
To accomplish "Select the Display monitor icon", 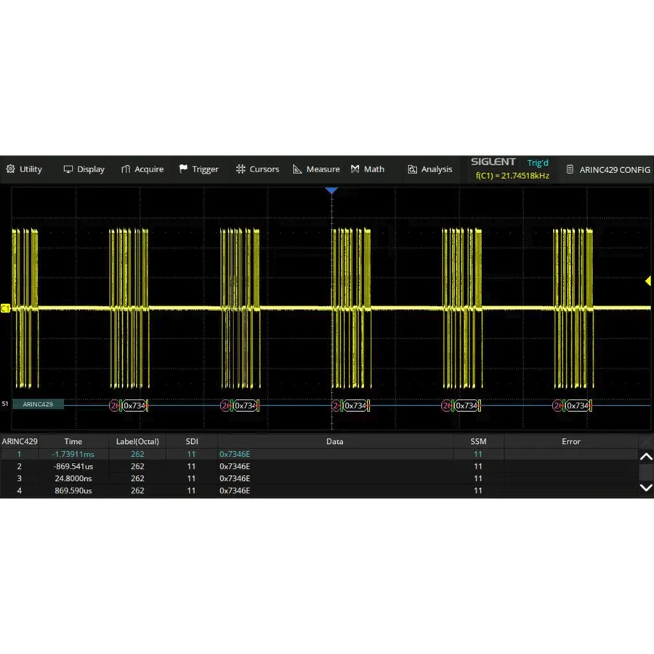I will tap(67, 169).
